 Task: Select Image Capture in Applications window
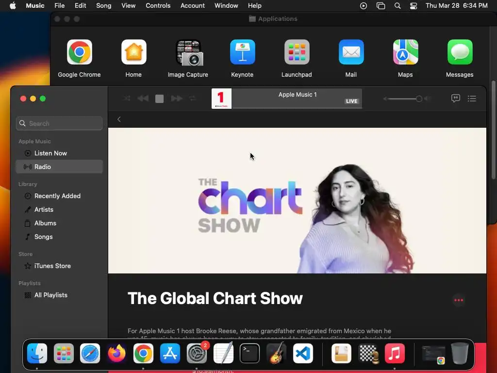click(x=189, y=52)
